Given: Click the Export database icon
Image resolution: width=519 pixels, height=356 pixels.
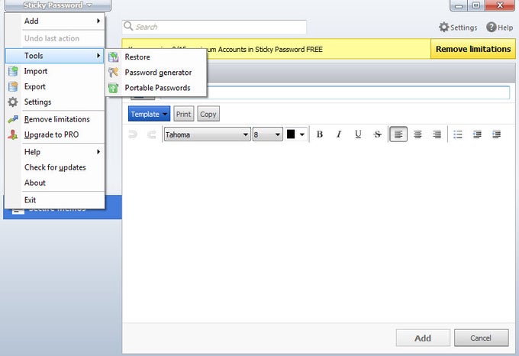Looking at the screenshot, I should click(13, 86).
